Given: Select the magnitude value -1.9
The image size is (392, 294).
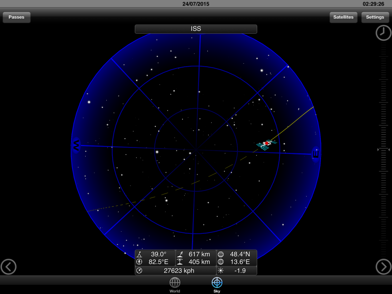Looking at the screenshot, I should (x=240, y=270).
